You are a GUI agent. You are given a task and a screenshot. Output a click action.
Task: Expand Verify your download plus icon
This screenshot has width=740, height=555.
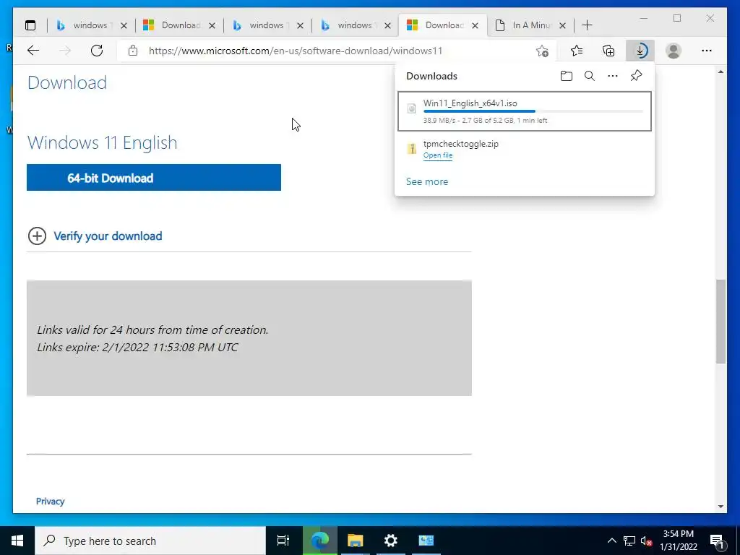(38, 236)
